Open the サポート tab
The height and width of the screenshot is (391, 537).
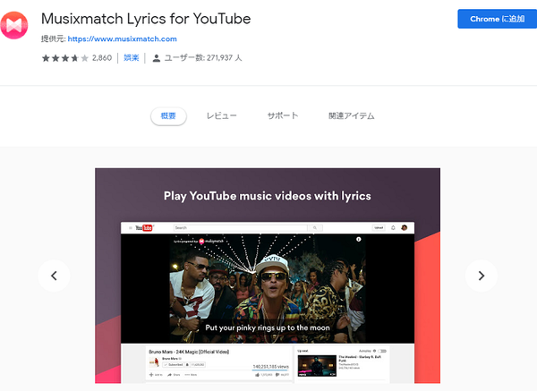point(283,115)
